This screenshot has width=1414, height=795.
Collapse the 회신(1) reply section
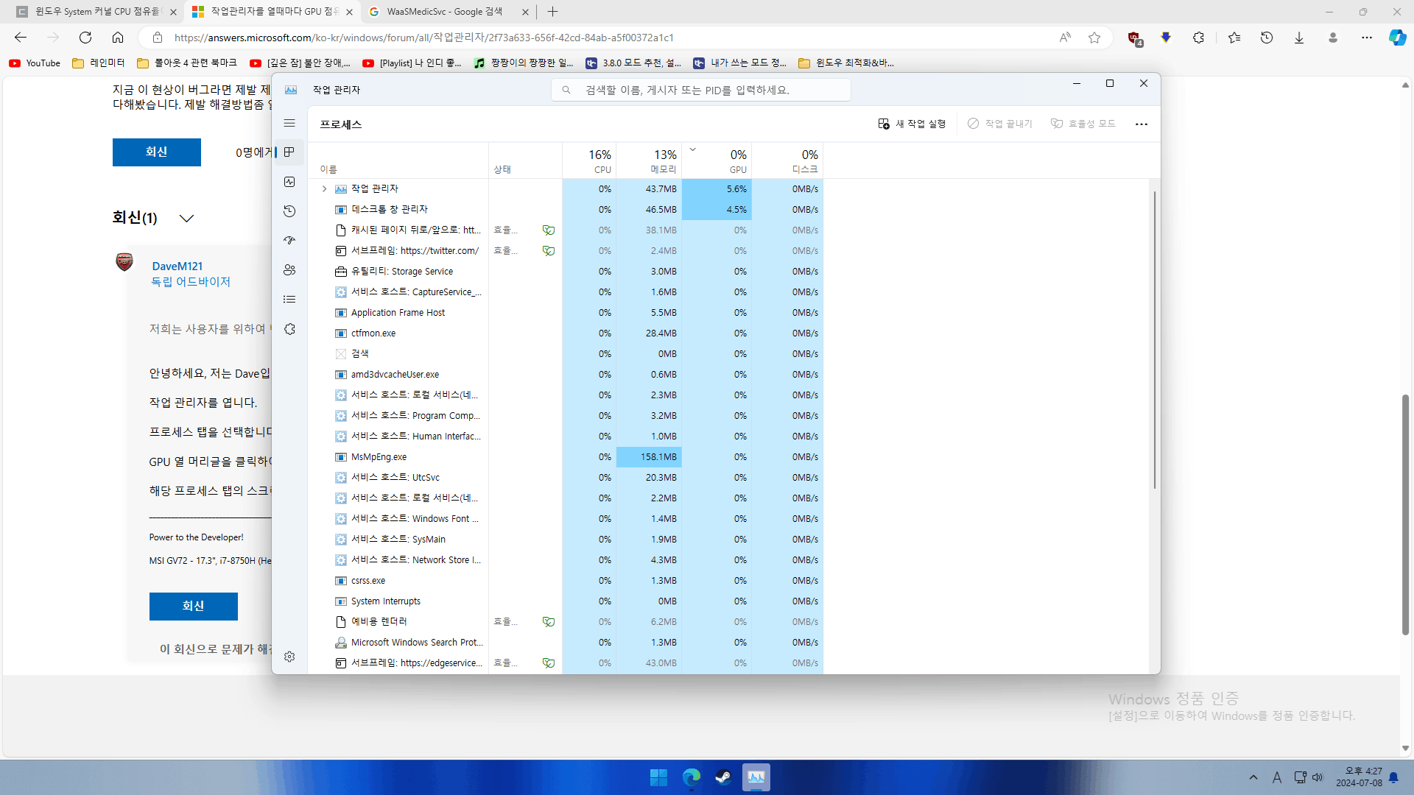point(186,218)
